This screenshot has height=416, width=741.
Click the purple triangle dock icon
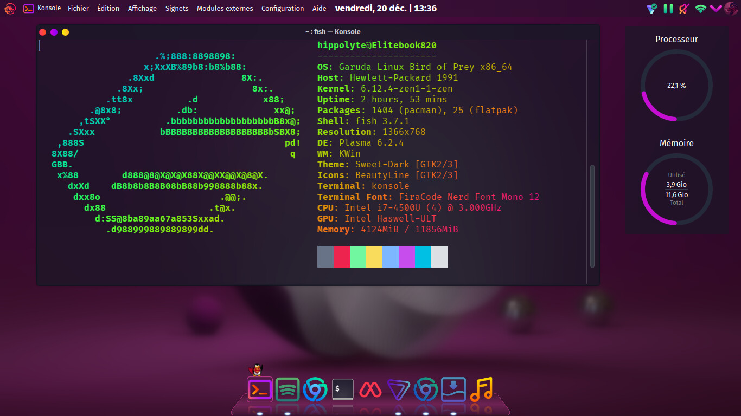click(398, 389)
